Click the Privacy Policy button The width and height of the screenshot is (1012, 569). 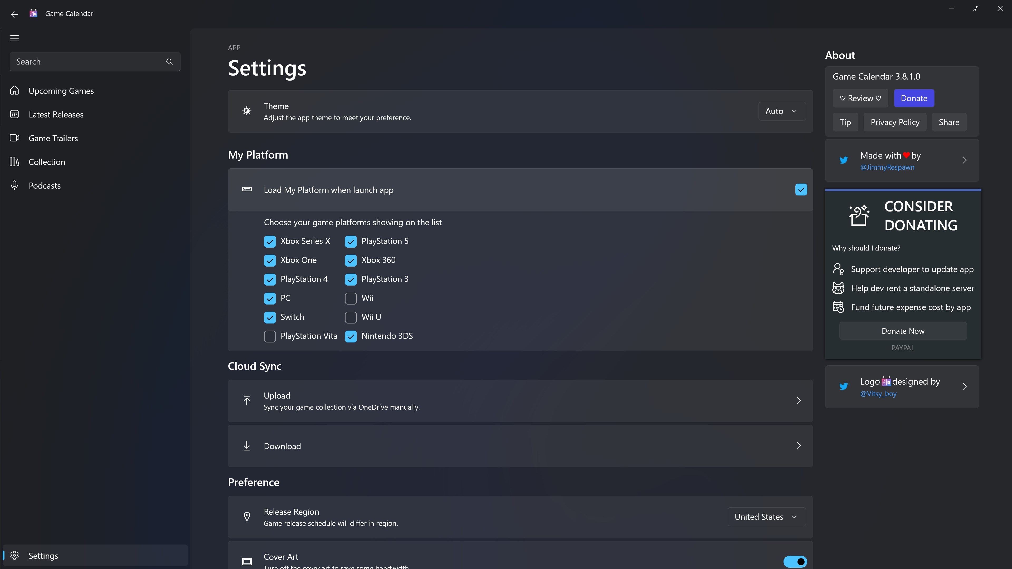coord(895,122)
